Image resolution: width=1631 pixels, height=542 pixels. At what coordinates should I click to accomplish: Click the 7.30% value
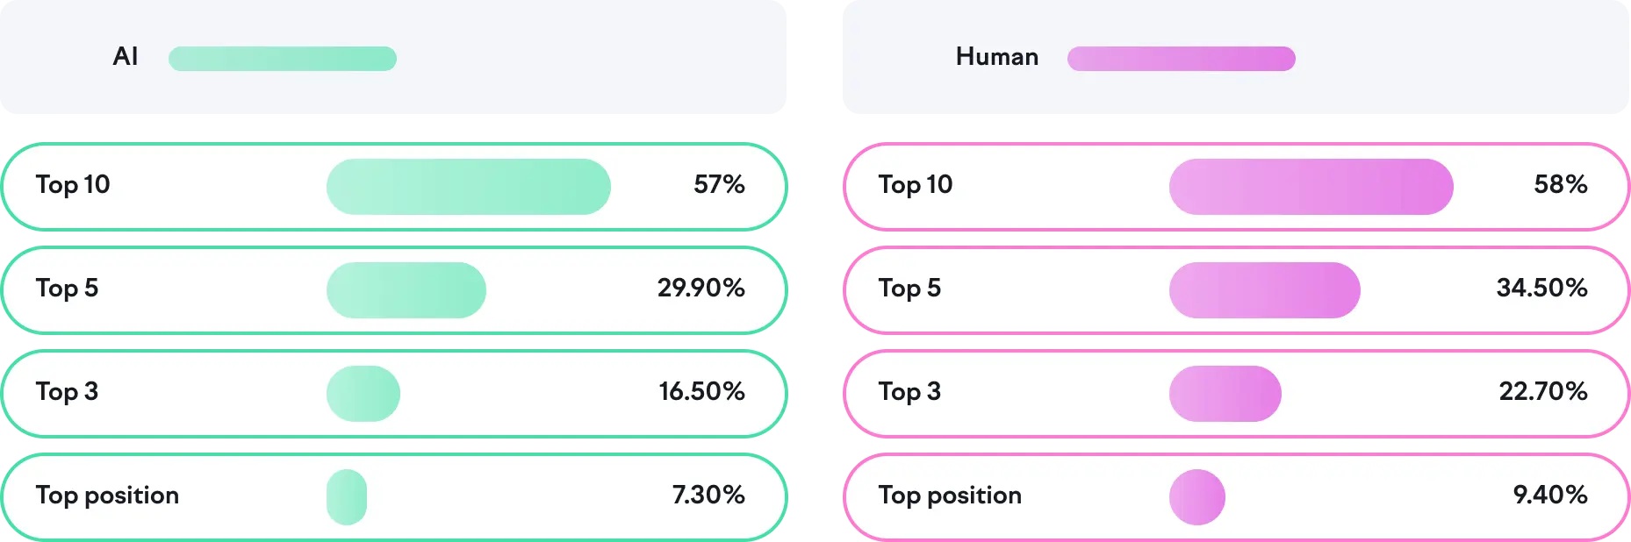coord(708,495)
